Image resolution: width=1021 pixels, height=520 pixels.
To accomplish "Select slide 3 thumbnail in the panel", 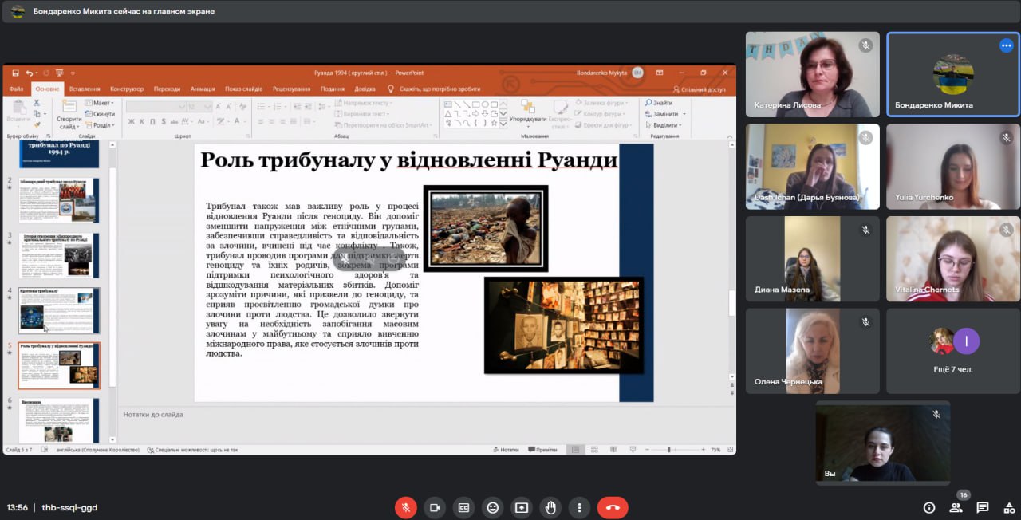I will pyautogui.click(x=59, y=255).
